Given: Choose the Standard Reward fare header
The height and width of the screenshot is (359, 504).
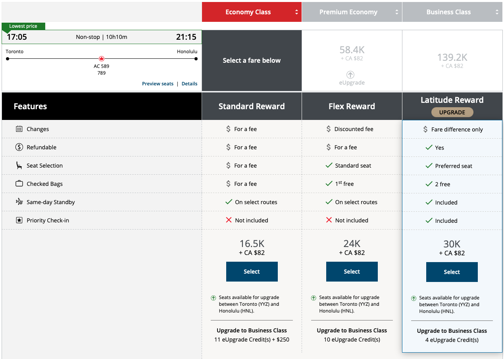Looking at the screenshot, I should pyautogui.click(x=252, y=106).
